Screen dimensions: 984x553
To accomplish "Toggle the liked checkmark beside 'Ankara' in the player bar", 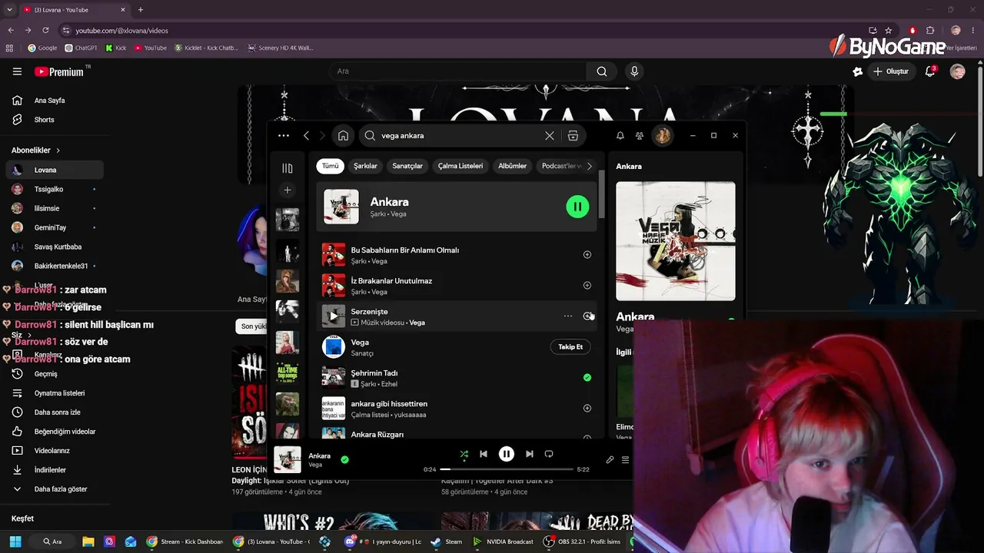I will click(344, 459).
